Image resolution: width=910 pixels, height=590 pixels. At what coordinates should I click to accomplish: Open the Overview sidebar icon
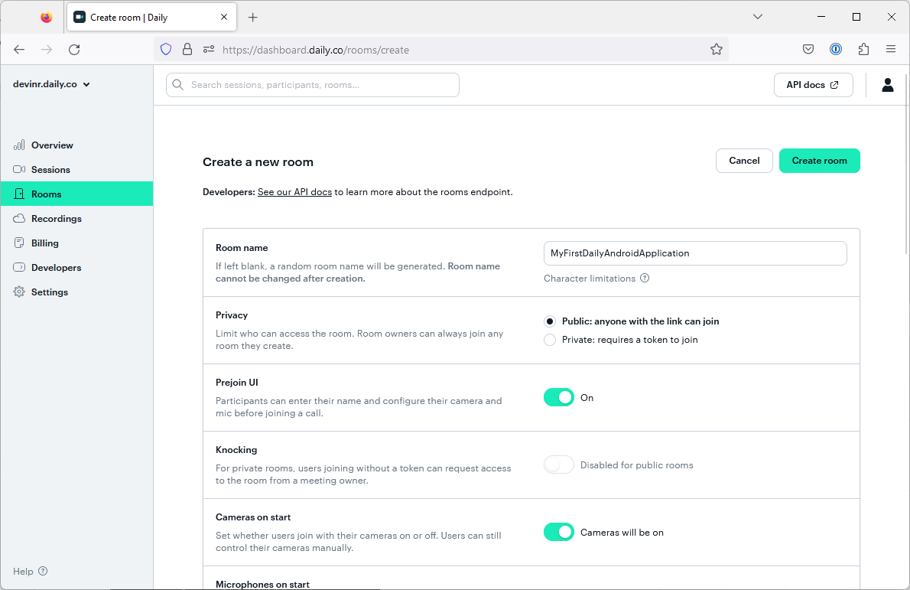(x=19, y=145)
